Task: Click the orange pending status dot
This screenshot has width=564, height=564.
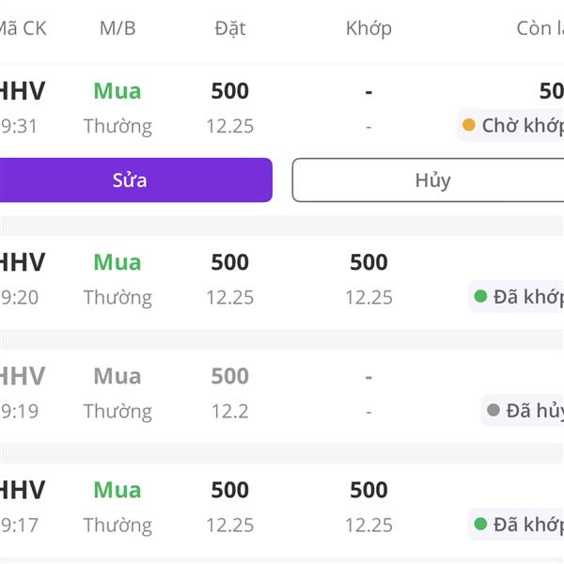Action: coord(468,125)
